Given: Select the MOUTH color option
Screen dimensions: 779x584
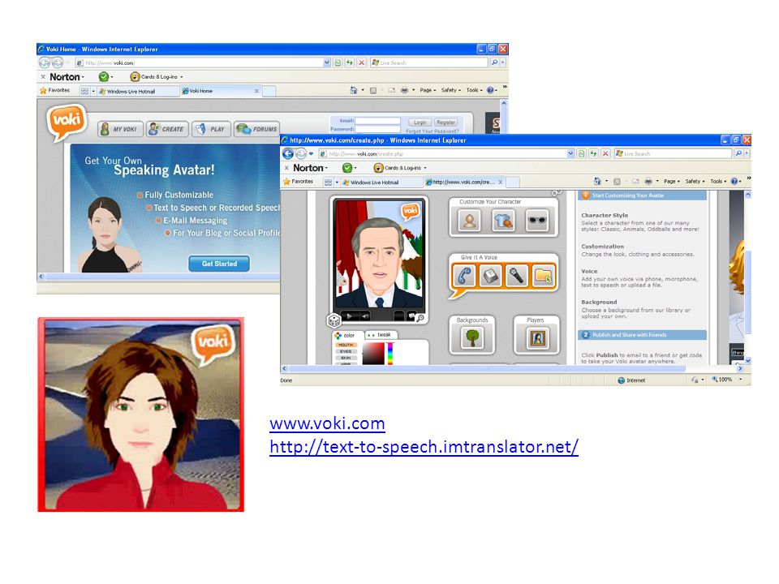Looking at the screenshot, I should 346,346.
